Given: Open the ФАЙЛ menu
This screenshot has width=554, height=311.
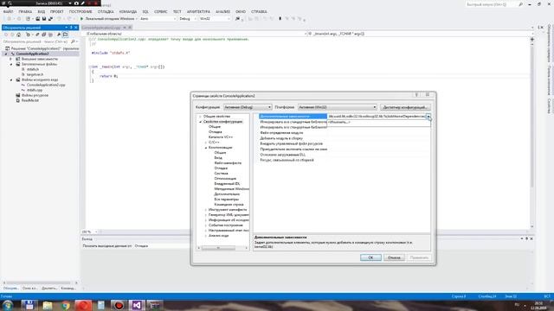Looking at the screenshot, I should pyautogui.click(x=8, y=11).
